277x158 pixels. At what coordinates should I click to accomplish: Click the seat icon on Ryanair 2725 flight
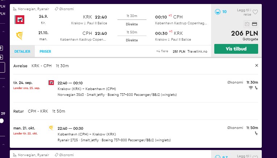(256, 133)
